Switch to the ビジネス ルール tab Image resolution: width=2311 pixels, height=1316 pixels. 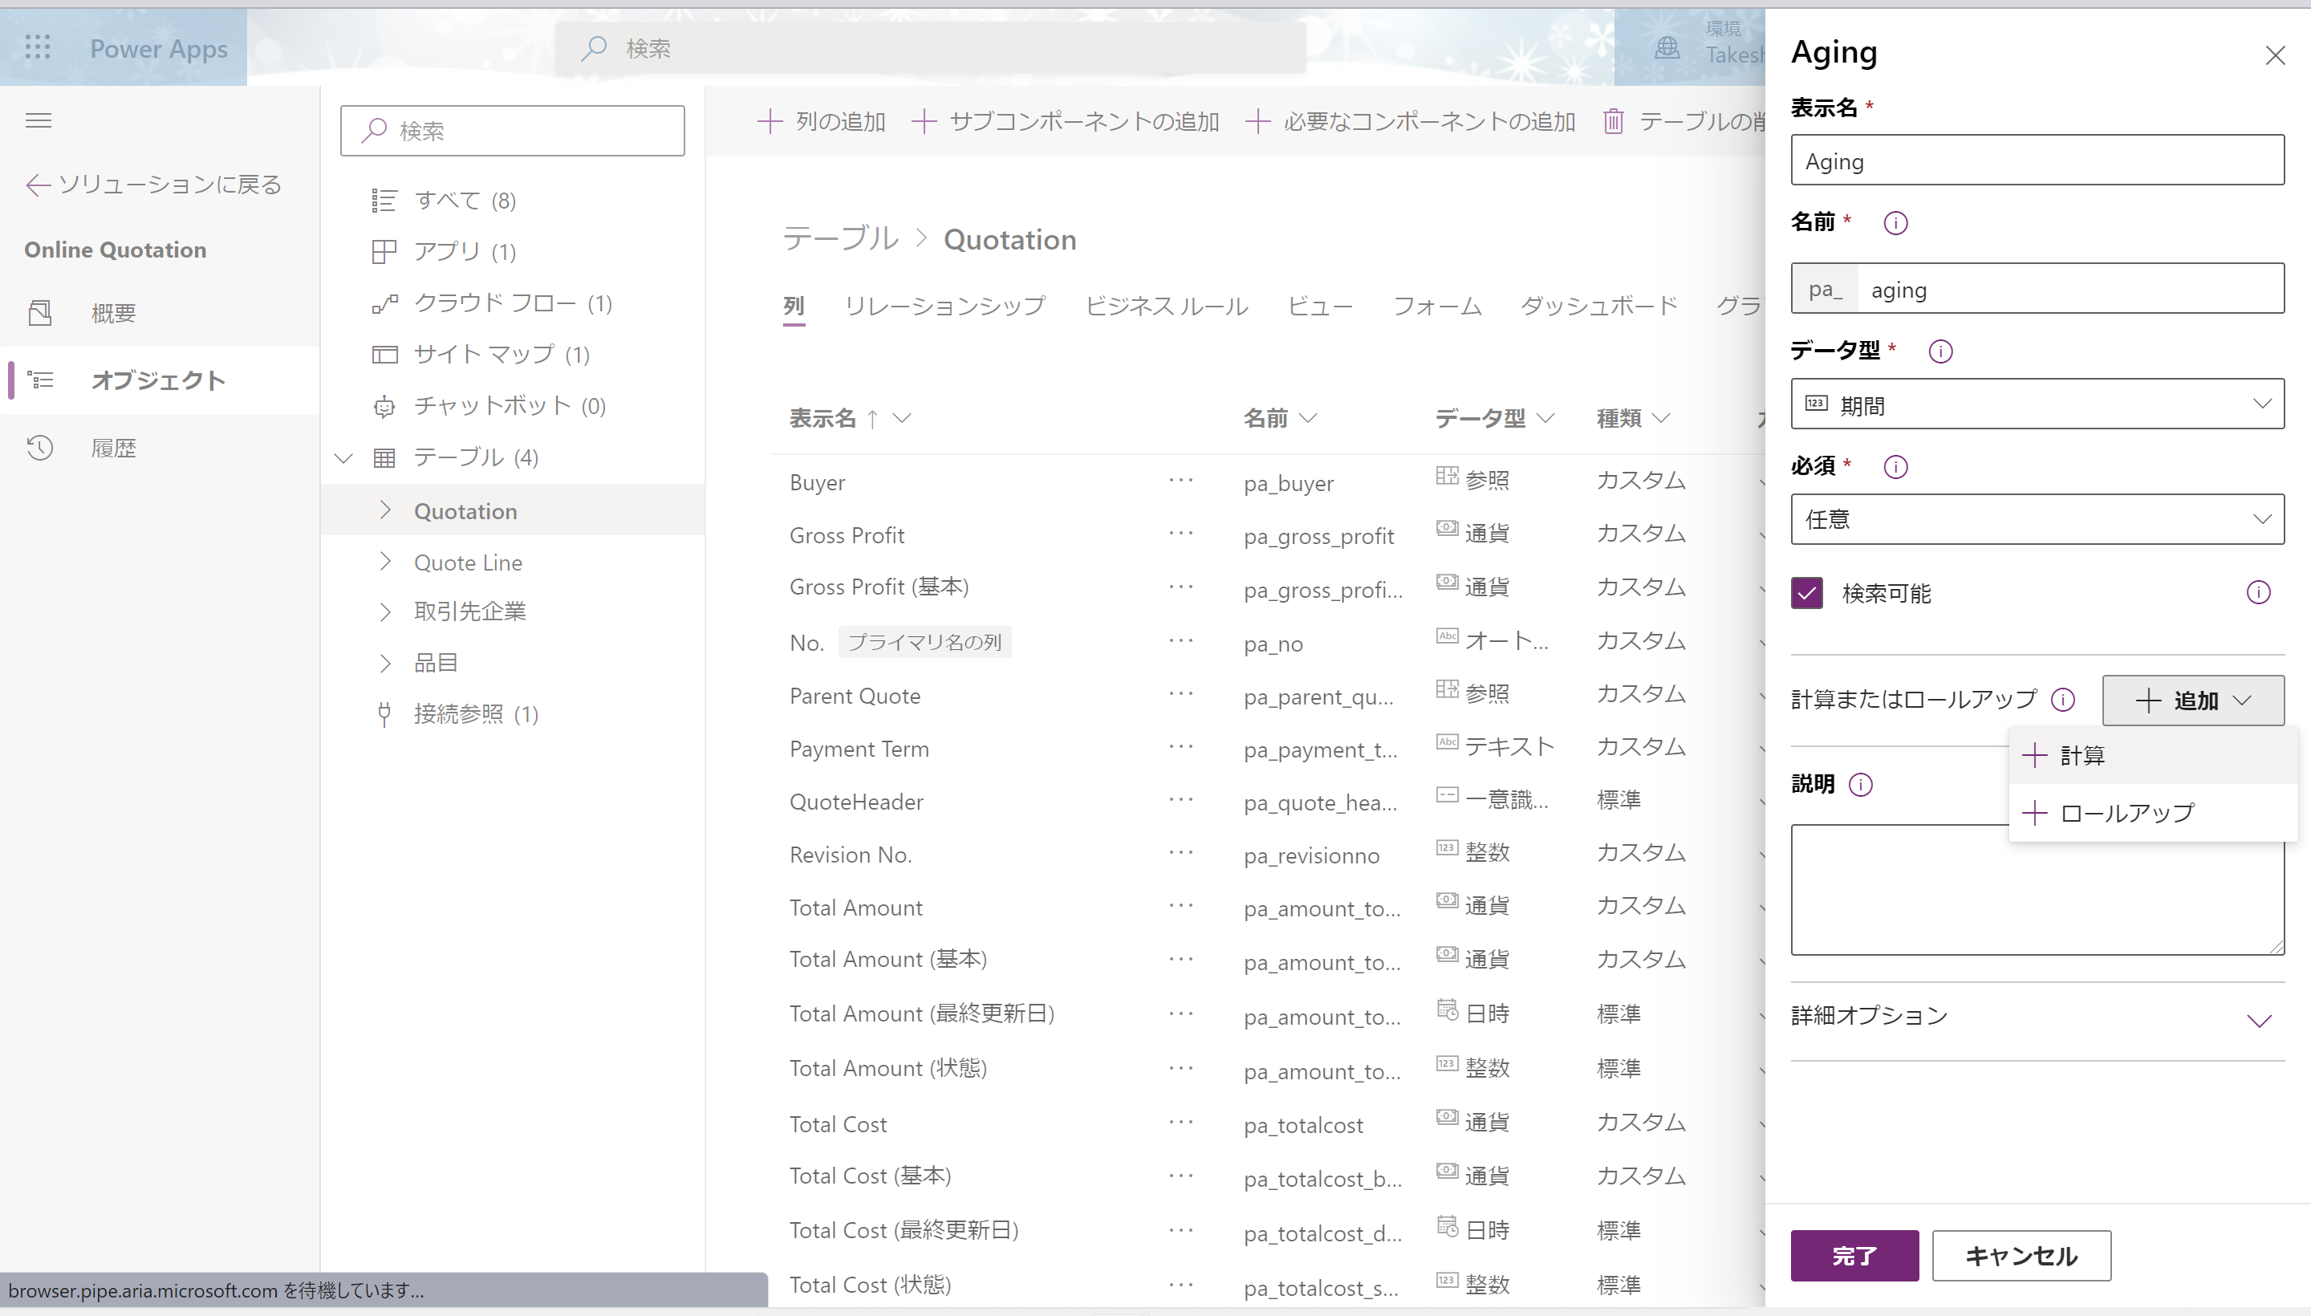[x=1166, y=306]
